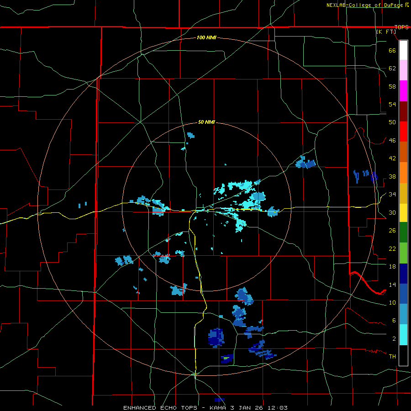
Task: Pick the bright yellow legend band
Action: (x=403, y=213)
